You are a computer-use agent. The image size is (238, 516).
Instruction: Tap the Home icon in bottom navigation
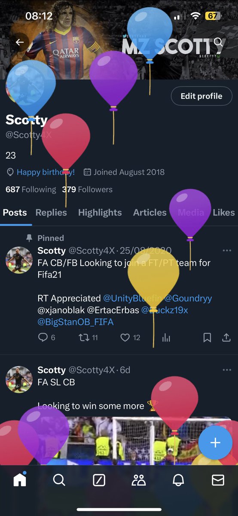(x=20, y=479)
